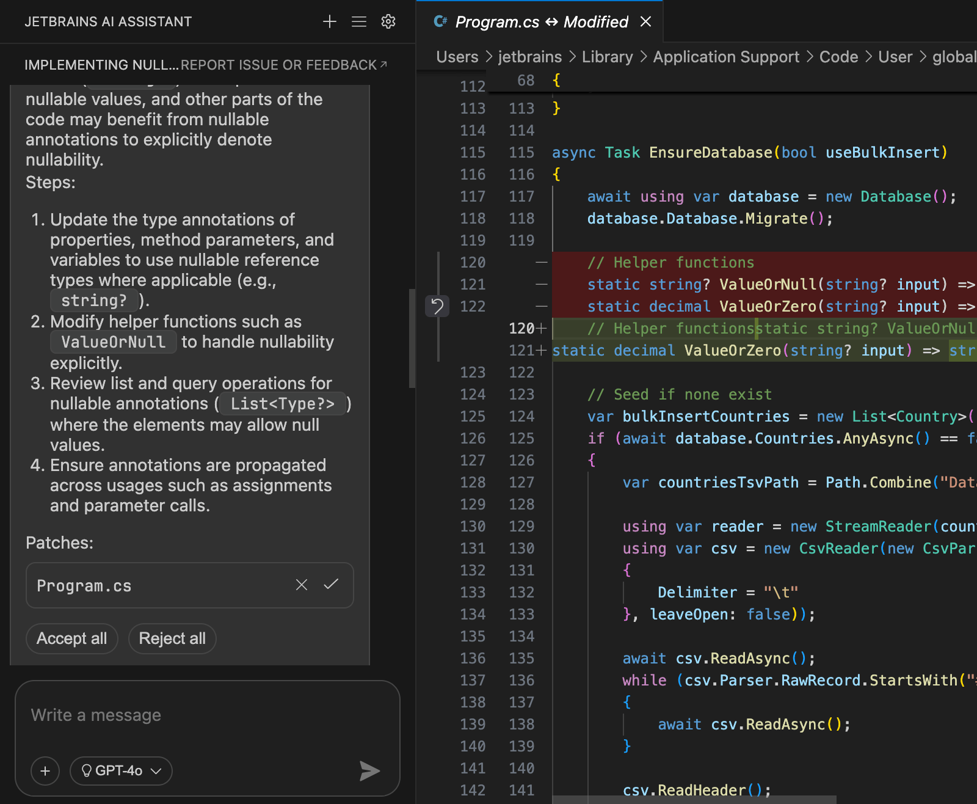Add attachment using plus button in chat
Image resolution: width=977 pixels, height=804 pixels.
tap(45, 771)
